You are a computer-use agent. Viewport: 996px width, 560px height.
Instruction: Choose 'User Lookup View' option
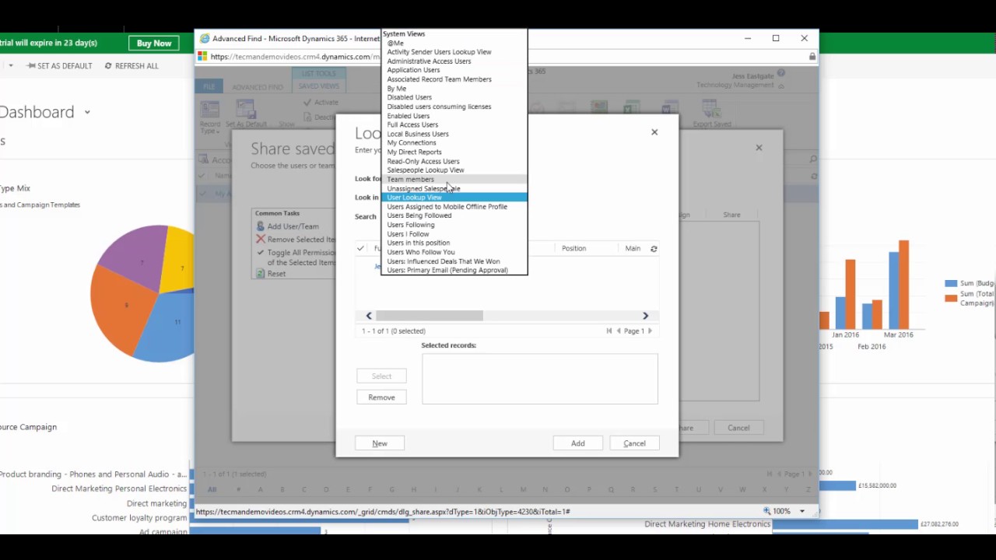[x=454, y=198]
